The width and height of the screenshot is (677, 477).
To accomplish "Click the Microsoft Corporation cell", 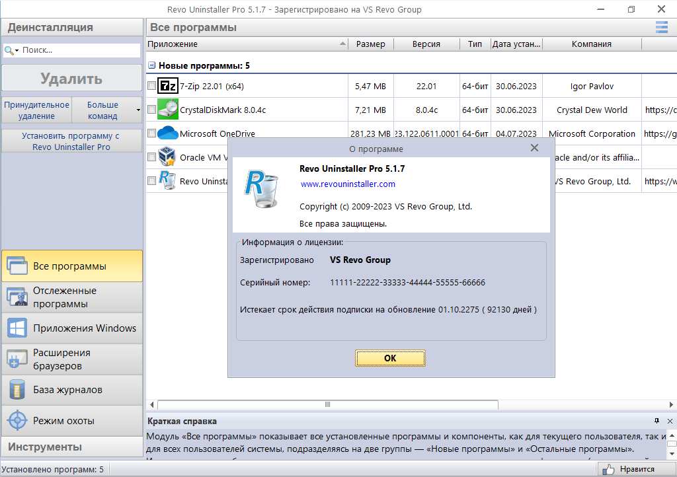I will (592, 133).
